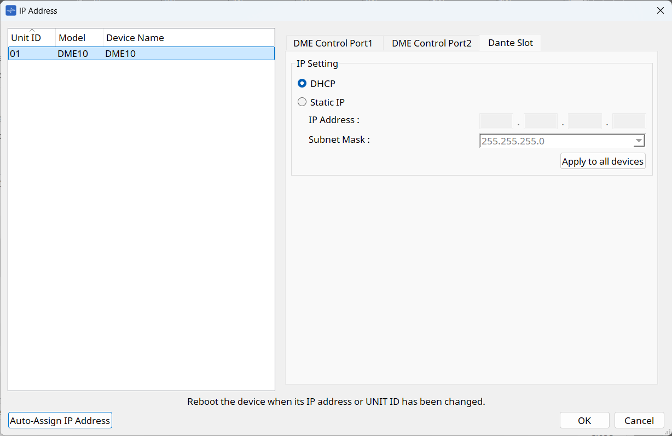Sort the list by Unit ID column
This screenshot has height=436, width=672.
pyautogui.click(x=32, y=38)
